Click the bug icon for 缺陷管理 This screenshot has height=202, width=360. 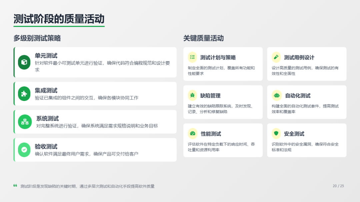click(192, 95)
